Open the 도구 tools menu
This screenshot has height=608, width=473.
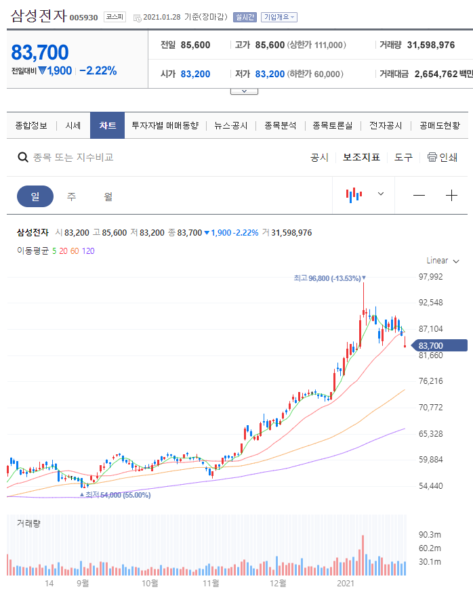tap(404, 158)
